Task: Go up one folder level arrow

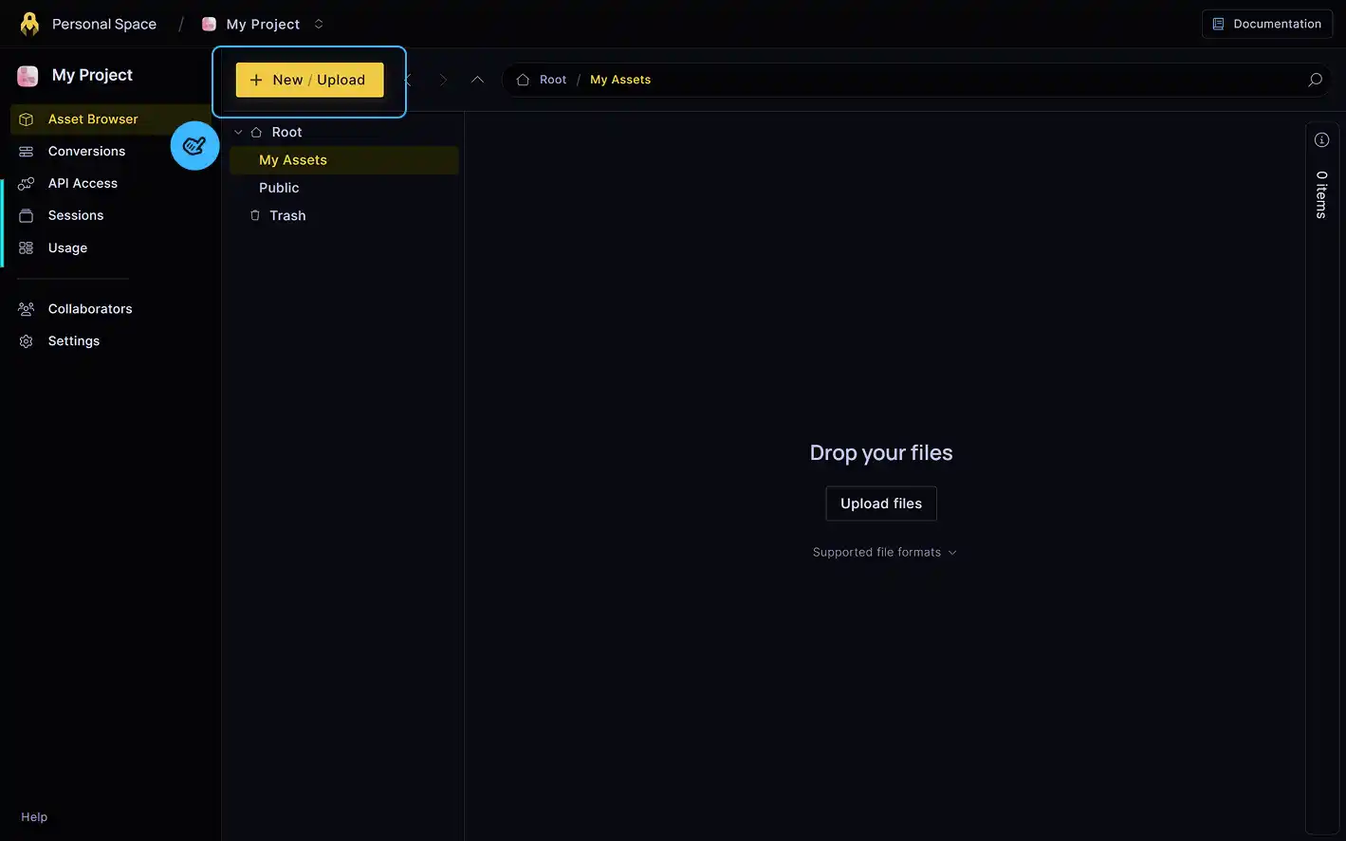Action: coord(477,80)
